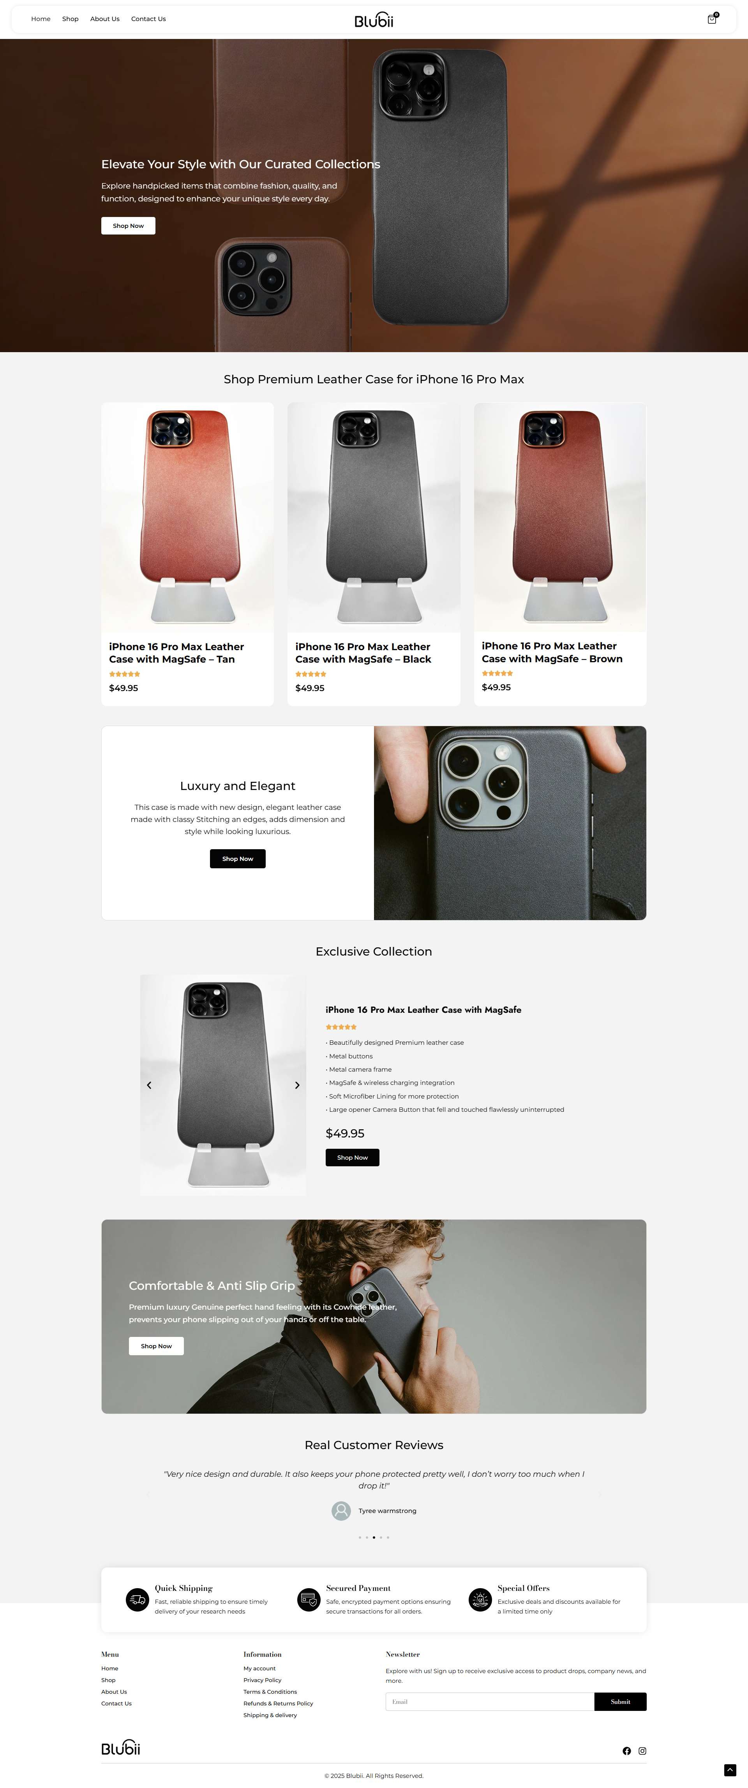
Task: Select the fourth review carousel dot
Action: click(x=381, y=1538)
